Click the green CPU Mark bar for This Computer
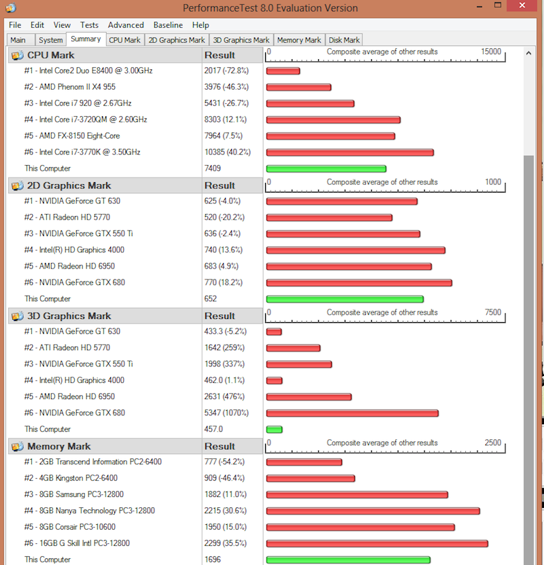Image resolution: width=544 pixels, height=565 pixels. [326, 169]
